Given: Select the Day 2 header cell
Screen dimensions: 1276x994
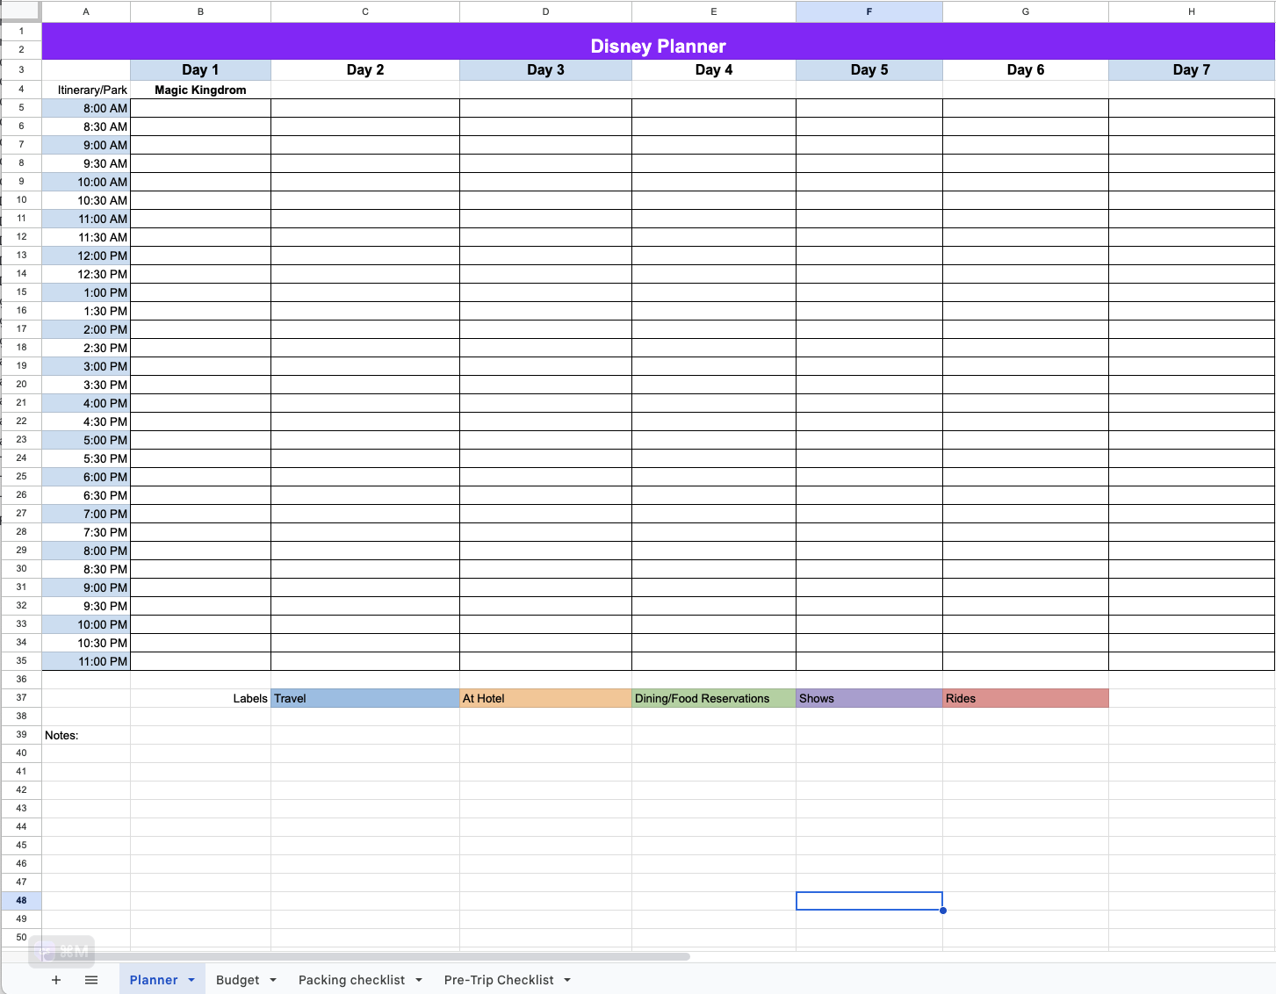Looking at the screenshot, I should pos(365,70).
